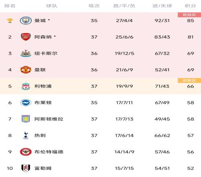Click the 欧冠区 red badge
Screen dimensions: 201x177
pos(189,15)
